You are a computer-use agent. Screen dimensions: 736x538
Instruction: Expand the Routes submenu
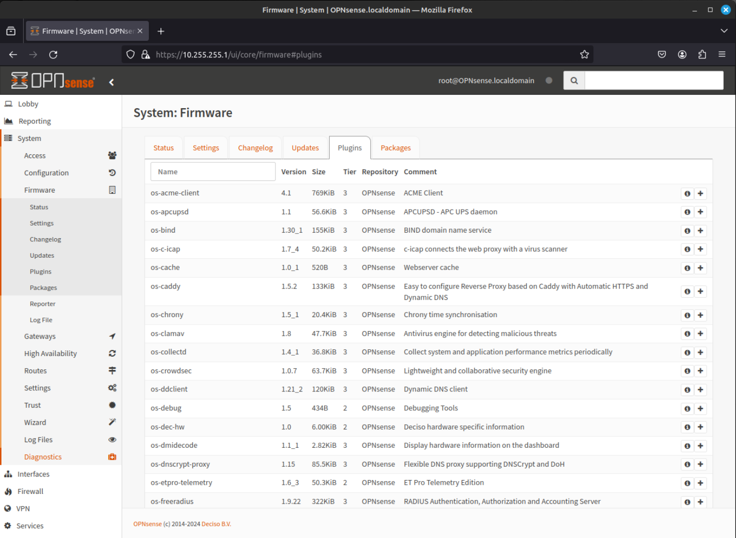pos(62,371)
